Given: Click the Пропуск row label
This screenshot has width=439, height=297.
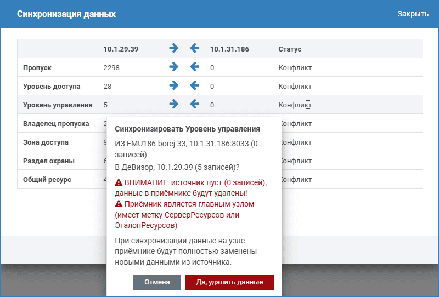Looking at the screenshot, I should pyautogui.click(x=37, y=68).
